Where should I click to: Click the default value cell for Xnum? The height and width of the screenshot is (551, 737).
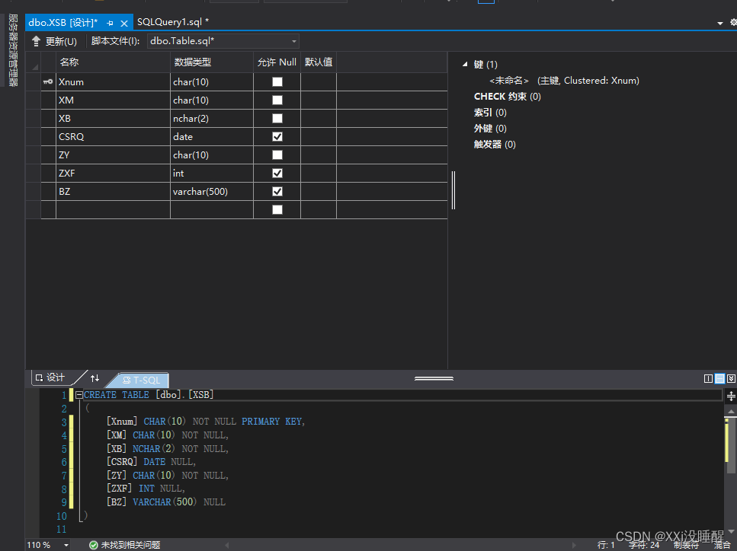[x=319, y=81]
